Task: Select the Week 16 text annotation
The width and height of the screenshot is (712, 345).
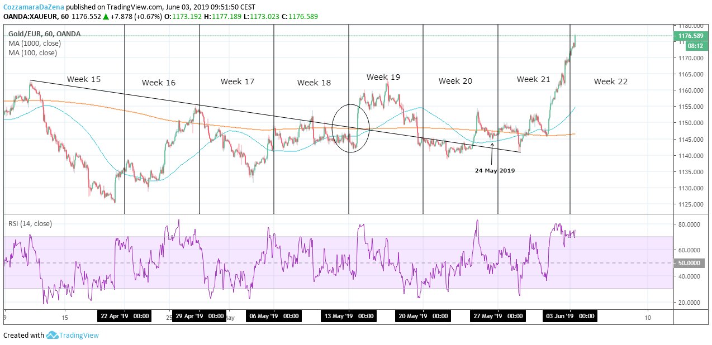Action: click(x=159, y=83)
